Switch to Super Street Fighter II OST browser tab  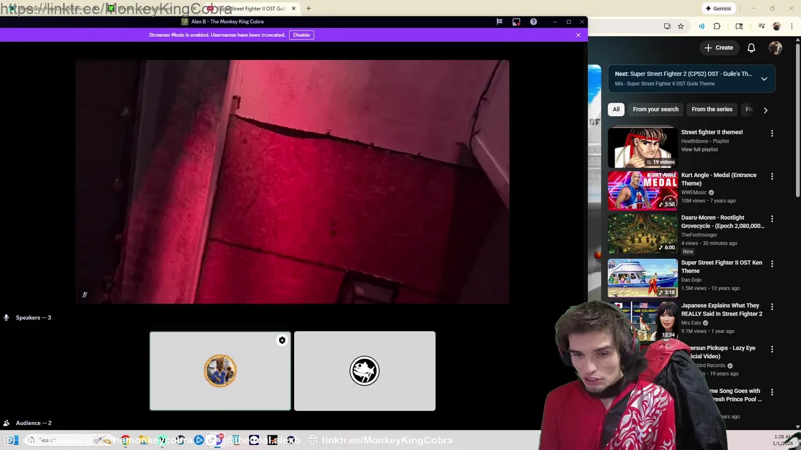tap(250, 9)
